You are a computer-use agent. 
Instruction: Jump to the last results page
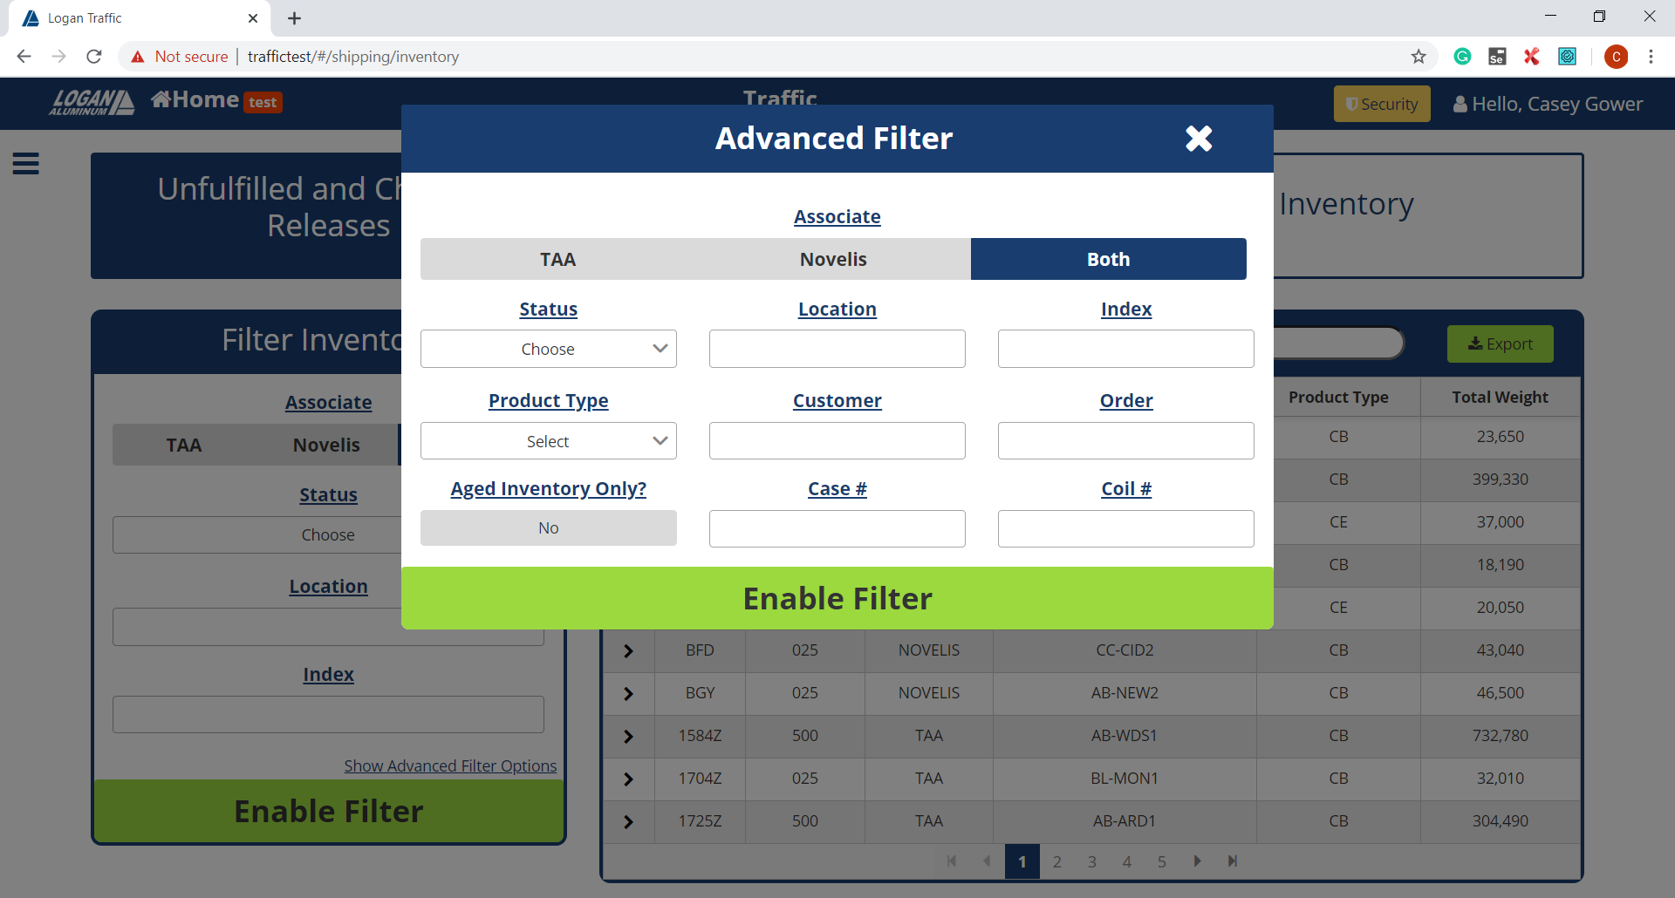click(x=1232, y=861)
